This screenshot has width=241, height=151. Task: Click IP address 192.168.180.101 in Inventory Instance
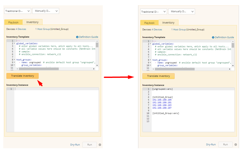coord(162,102)
